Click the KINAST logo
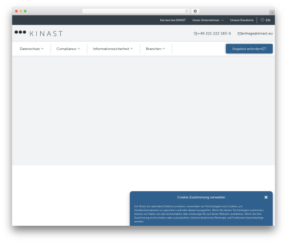 tap(38, 33)
